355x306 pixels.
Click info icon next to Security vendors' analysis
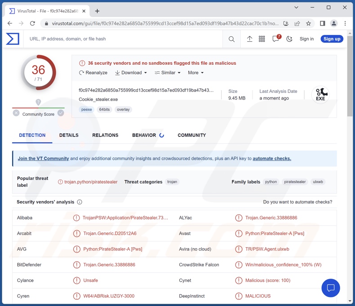(80, 202)
